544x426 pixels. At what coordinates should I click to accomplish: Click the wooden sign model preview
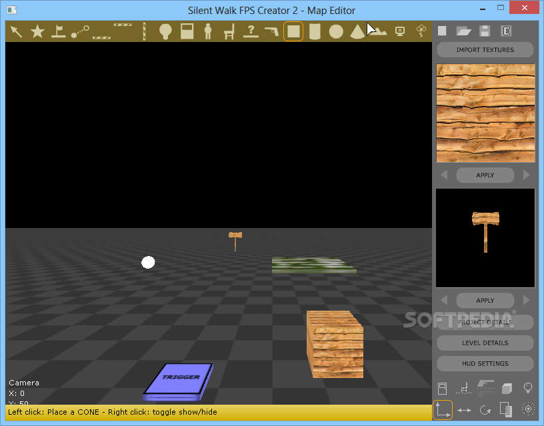[x=485, y=238]
